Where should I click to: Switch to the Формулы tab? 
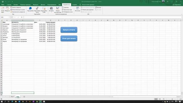(x=35, y=5)
